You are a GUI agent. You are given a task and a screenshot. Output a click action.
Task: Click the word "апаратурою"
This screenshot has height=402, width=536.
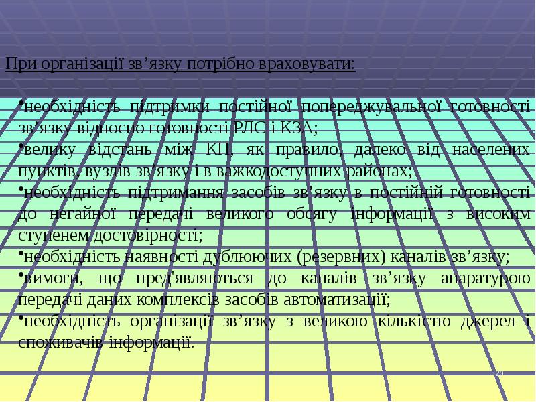pyautogui.click(x=485, y=278)
